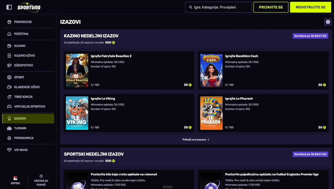Open Trke konja menu item
334x189 pixels.
[x=28, y=97]
